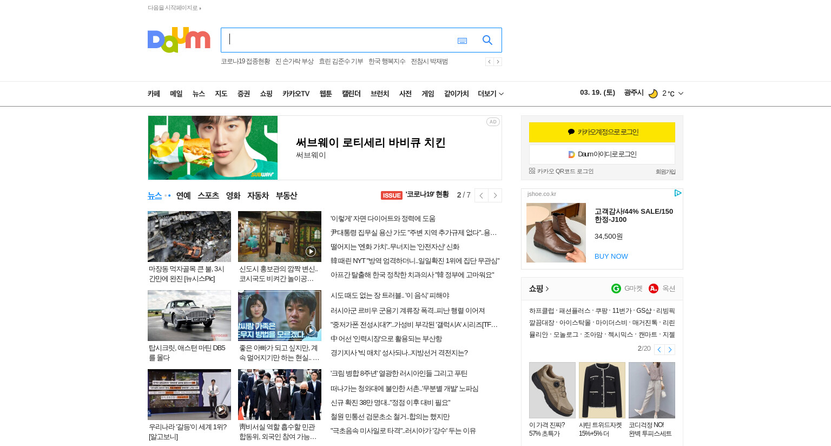Open the 뉴스 menu item in top navigation
Screen dimensions: 831x446
pyautogui.click(x=199, y=94)
